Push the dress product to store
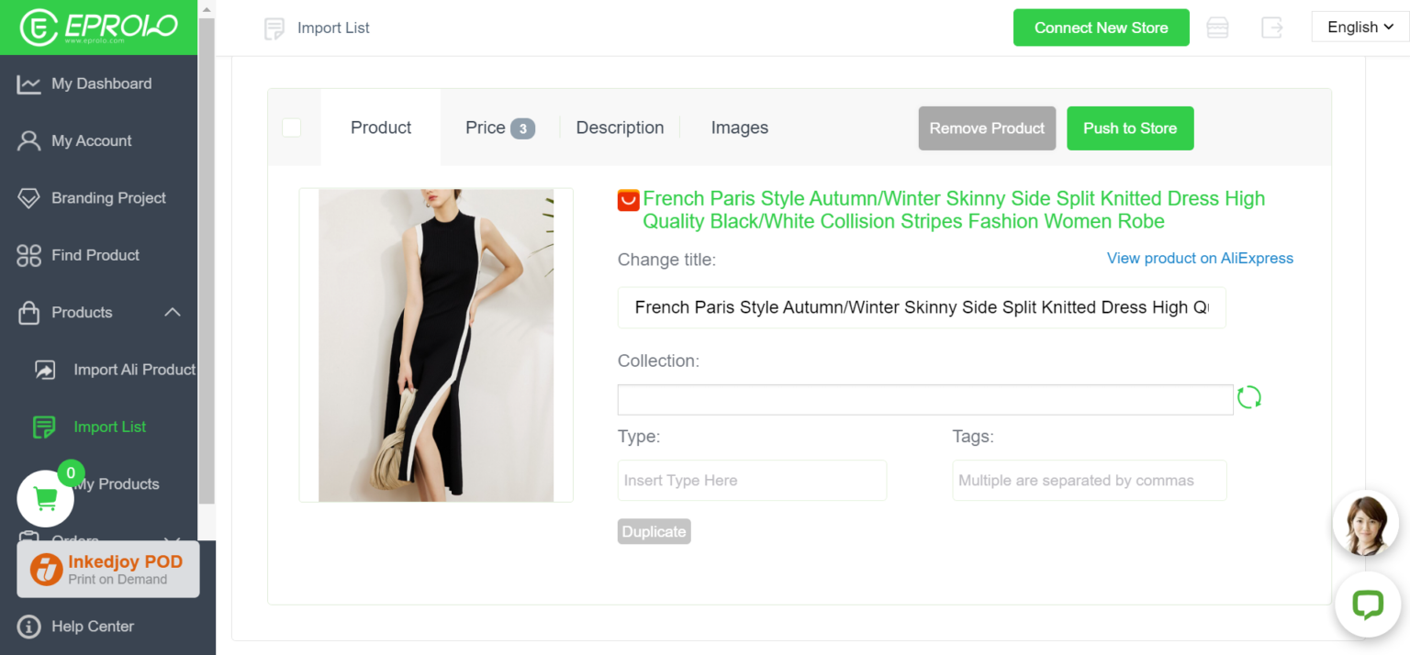This screenshot has width=1410, height=655. (x=1130, y=128)
